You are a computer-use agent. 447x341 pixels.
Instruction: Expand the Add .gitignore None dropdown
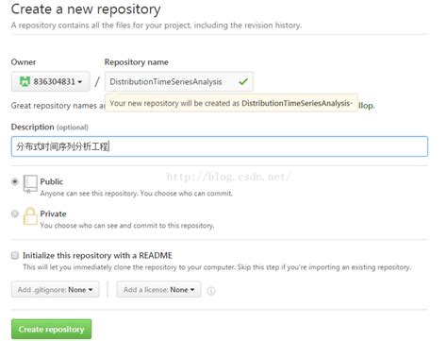56,289
